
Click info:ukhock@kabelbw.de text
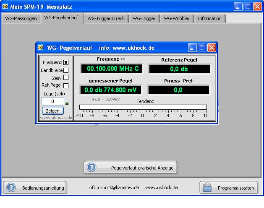coord(114,187)
